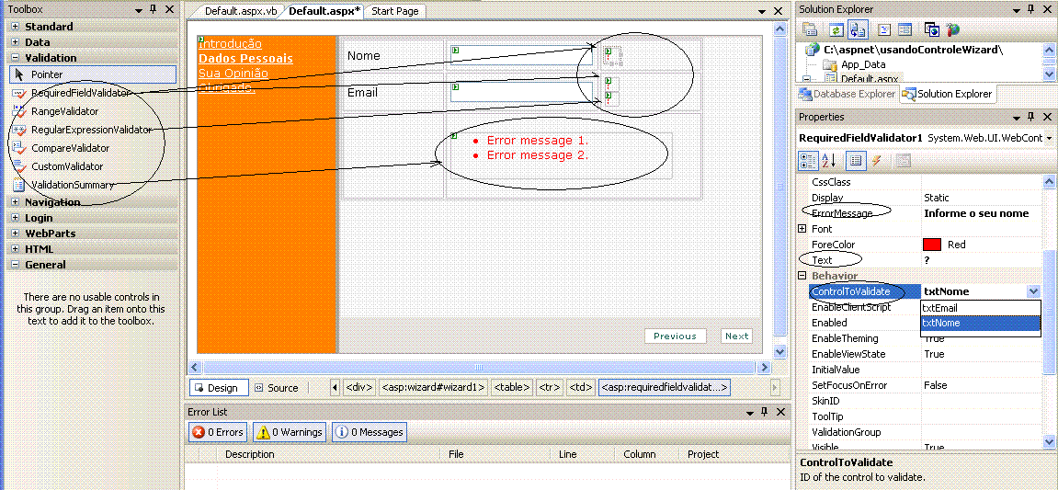The height and width of the screenshot is (490, 1058).
Task: Click the ErrorMessage value Informe o seu nome
Action: point(976,213)
